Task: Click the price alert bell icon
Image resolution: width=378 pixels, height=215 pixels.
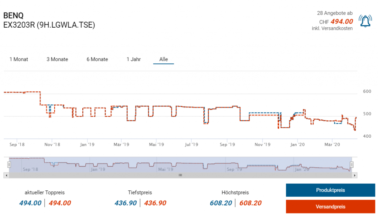Action: pos(365,21)
